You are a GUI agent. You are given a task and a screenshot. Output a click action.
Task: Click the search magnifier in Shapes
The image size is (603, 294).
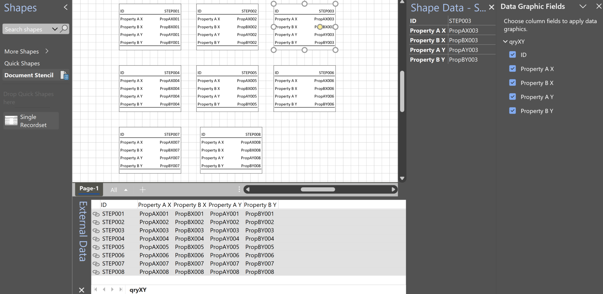click(x=64, y=29)
